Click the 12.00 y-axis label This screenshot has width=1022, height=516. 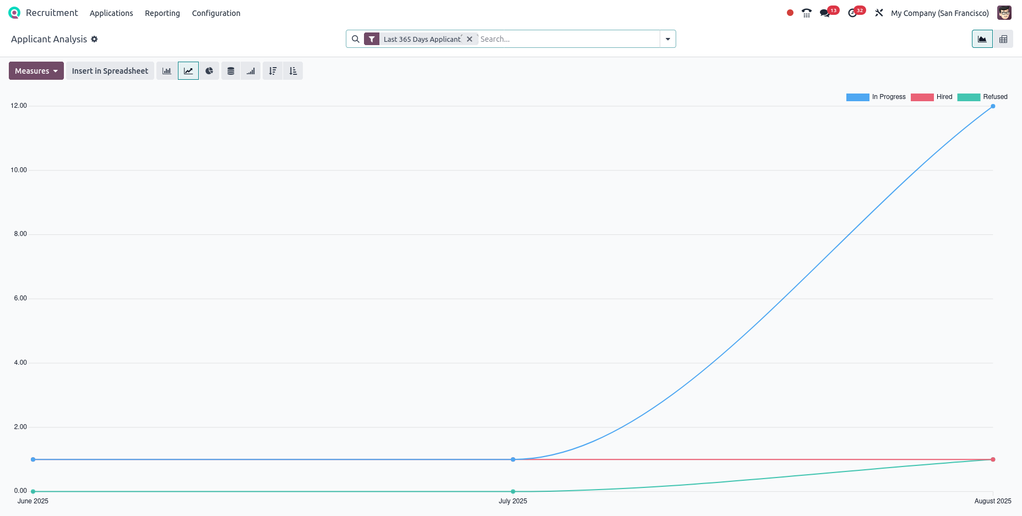point(19,106)
